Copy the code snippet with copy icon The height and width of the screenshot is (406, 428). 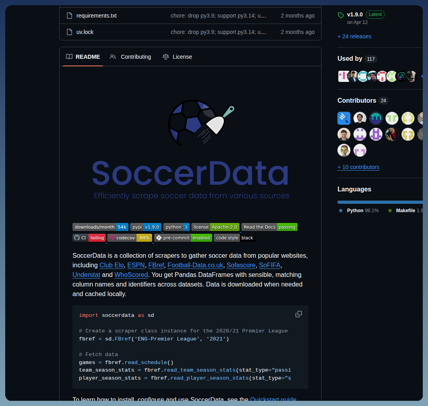(x=299, y=314)
